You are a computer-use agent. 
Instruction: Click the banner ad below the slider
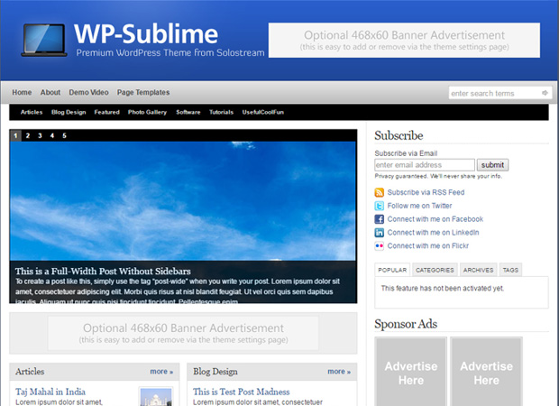point(183,333)
